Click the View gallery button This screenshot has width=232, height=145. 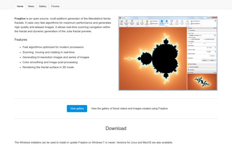click(x=77, y=108)
